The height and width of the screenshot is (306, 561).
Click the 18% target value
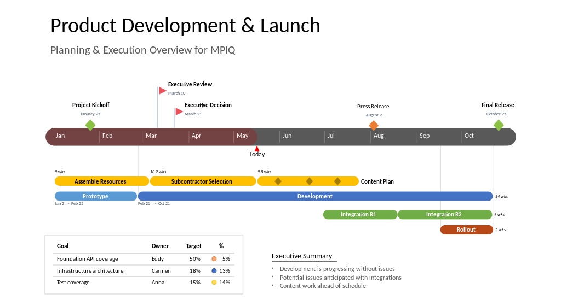tap(195, 270)
